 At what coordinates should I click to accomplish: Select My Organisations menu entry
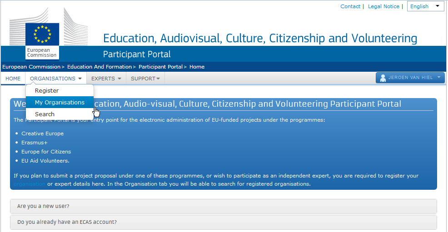[x=60, y=102]
